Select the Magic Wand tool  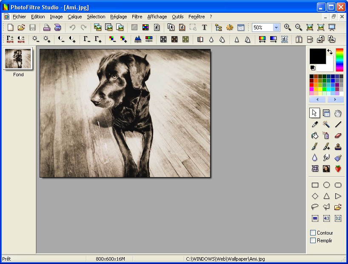326,124
